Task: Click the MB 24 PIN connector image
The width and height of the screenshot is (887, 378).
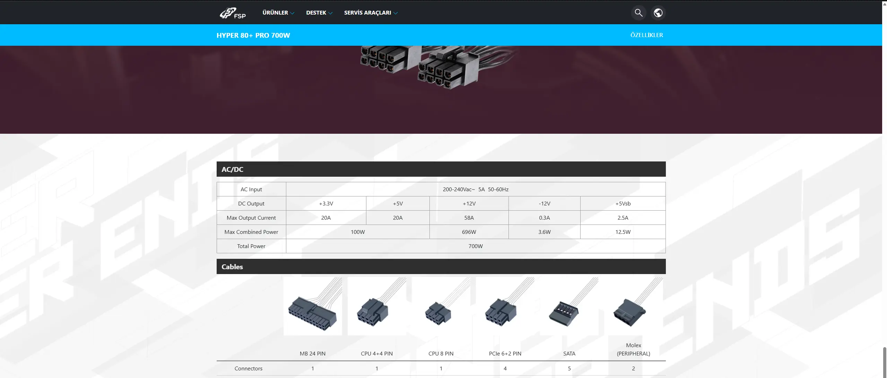Action: click(x=313, y=306)
